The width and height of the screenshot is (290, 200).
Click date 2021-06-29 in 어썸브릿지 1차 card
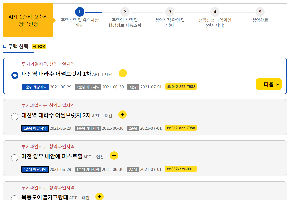coord(61,87)
